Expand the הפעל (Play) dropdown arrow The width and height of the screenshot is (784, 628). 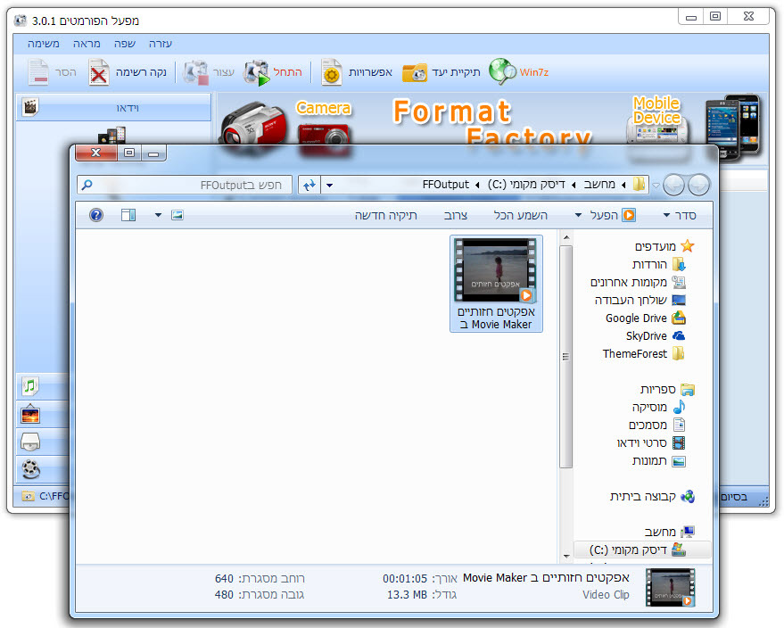click(578, 216)
